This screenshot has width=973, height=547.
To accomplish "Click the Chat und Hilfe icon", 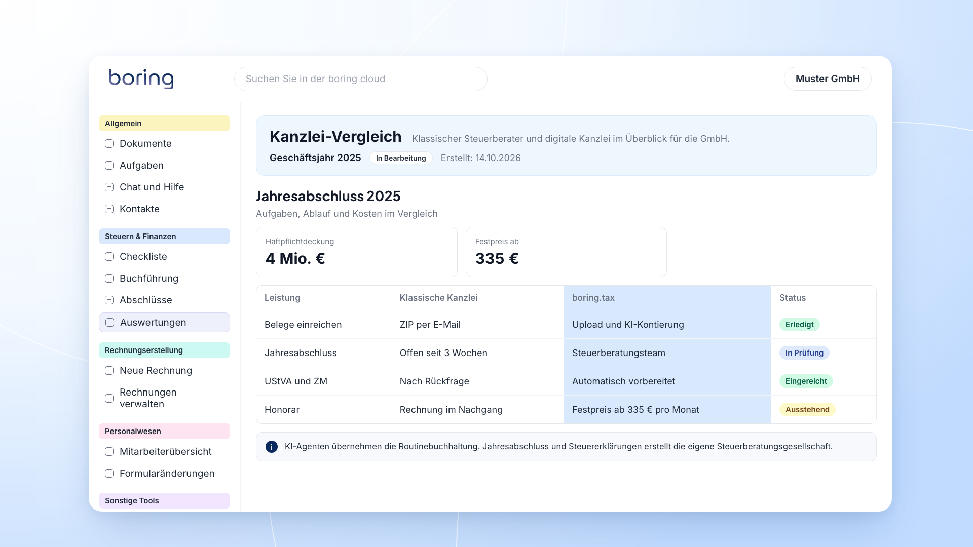I will pos(109,187).
